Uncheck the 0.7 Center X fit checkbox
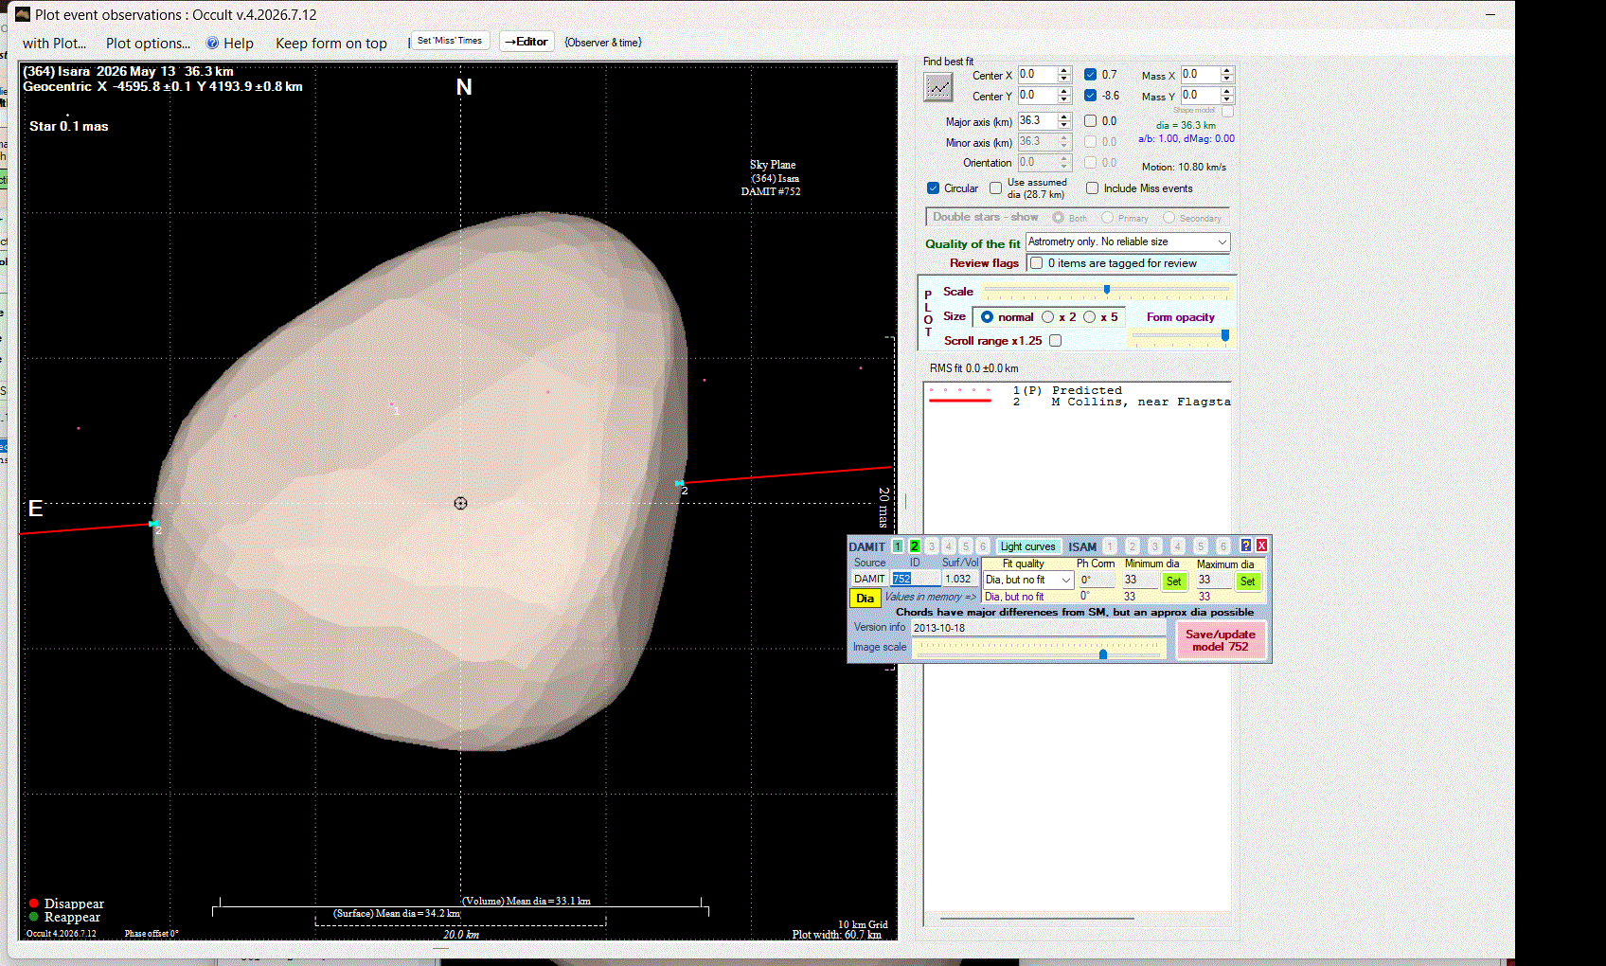Viewport: 1606px width, 966px height. [x=1091, y=75]
